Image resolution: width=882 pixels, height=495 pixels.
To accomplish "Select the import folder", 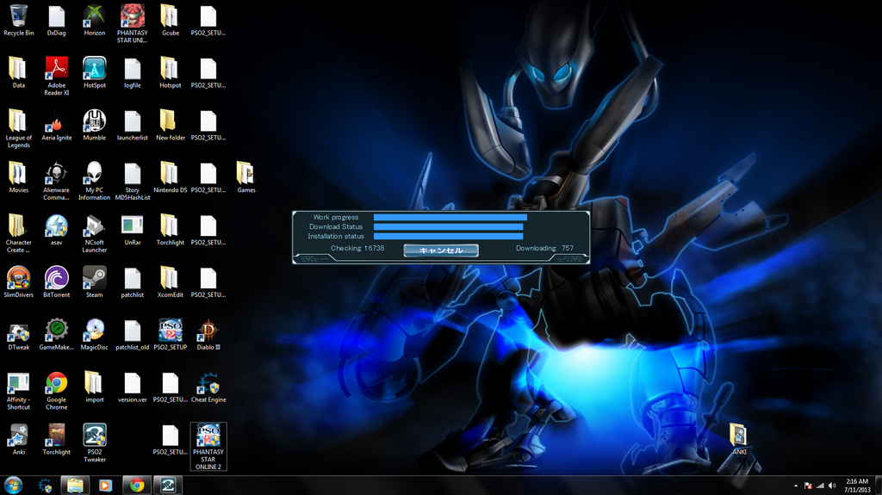I will (95, 387).
